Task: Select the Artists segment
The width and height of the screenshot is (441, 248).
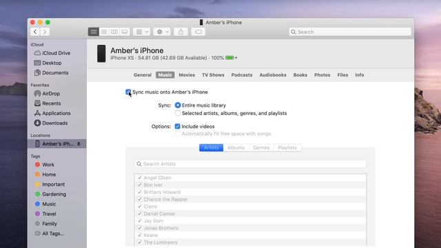Action: [212, 147]
